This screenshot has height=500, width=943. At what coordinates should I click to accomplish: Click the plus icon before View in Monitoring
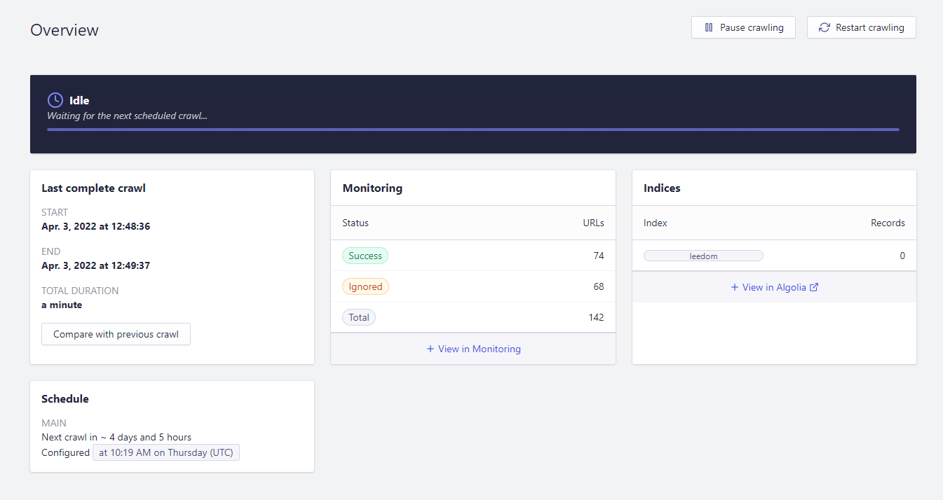[430, 348]
